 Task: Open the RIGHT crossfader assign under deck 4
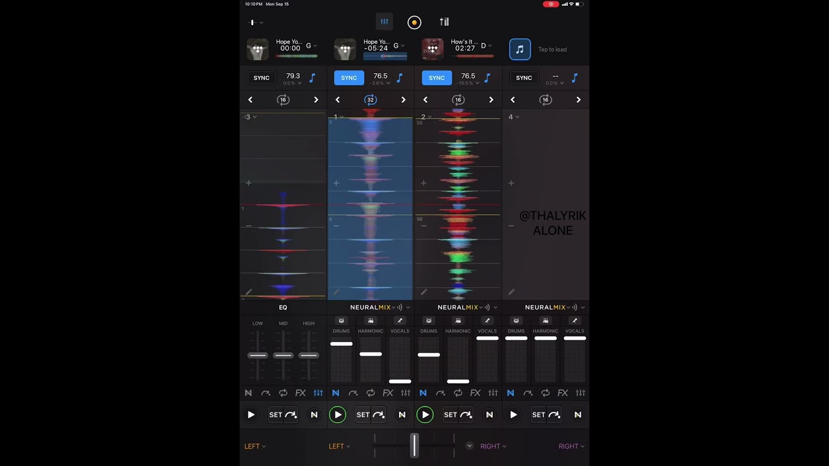pos(571,446)
